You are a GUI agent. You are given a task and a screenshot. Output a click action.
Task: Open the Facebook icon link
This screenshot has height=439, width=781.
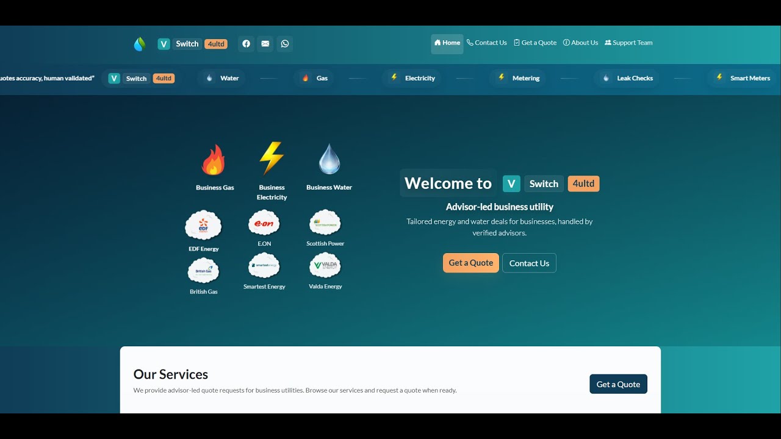coord(246,44)
